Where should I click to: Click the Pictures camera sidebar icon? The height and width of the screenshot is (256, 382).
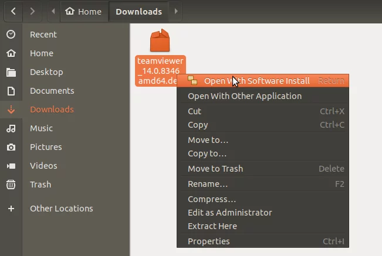click(x=11, y=147)
